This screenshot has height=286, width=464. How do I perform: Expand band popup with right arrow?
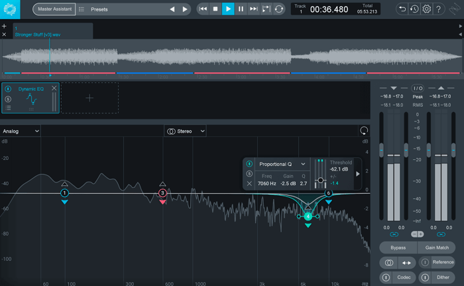click(x=358, y=174)
